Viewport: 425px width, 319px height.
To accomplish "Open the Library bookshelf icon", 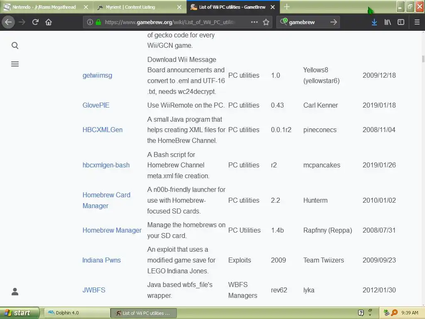I will 388,22.
